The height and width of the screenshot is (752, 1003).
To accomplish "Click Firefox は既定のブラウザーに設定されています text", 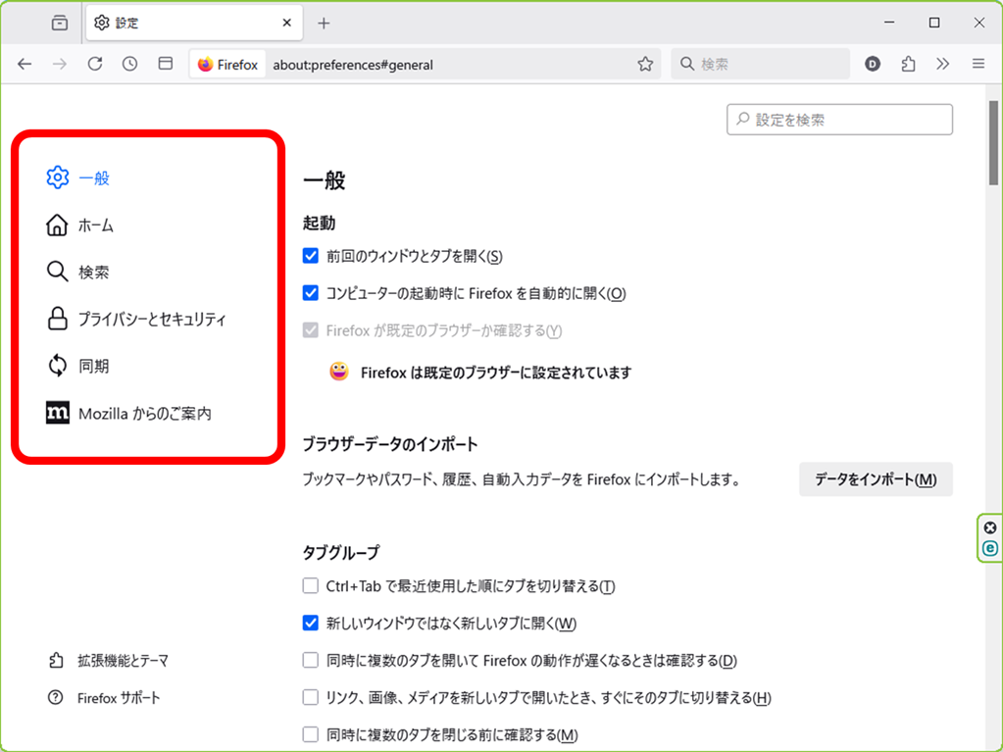I will (x=496, y=373).
